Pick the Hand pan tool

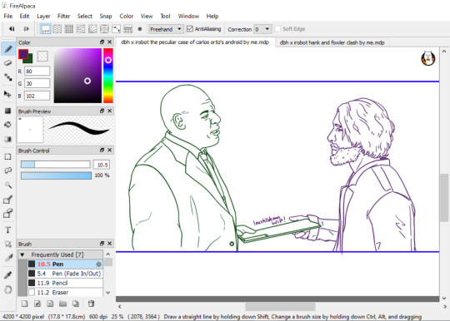pos(8,289)
